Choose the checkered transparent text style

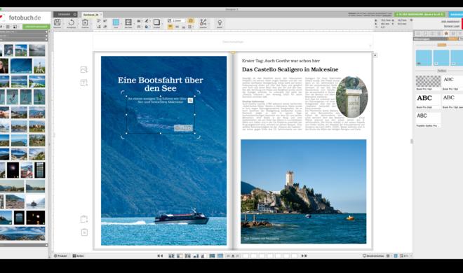[428, 81]
